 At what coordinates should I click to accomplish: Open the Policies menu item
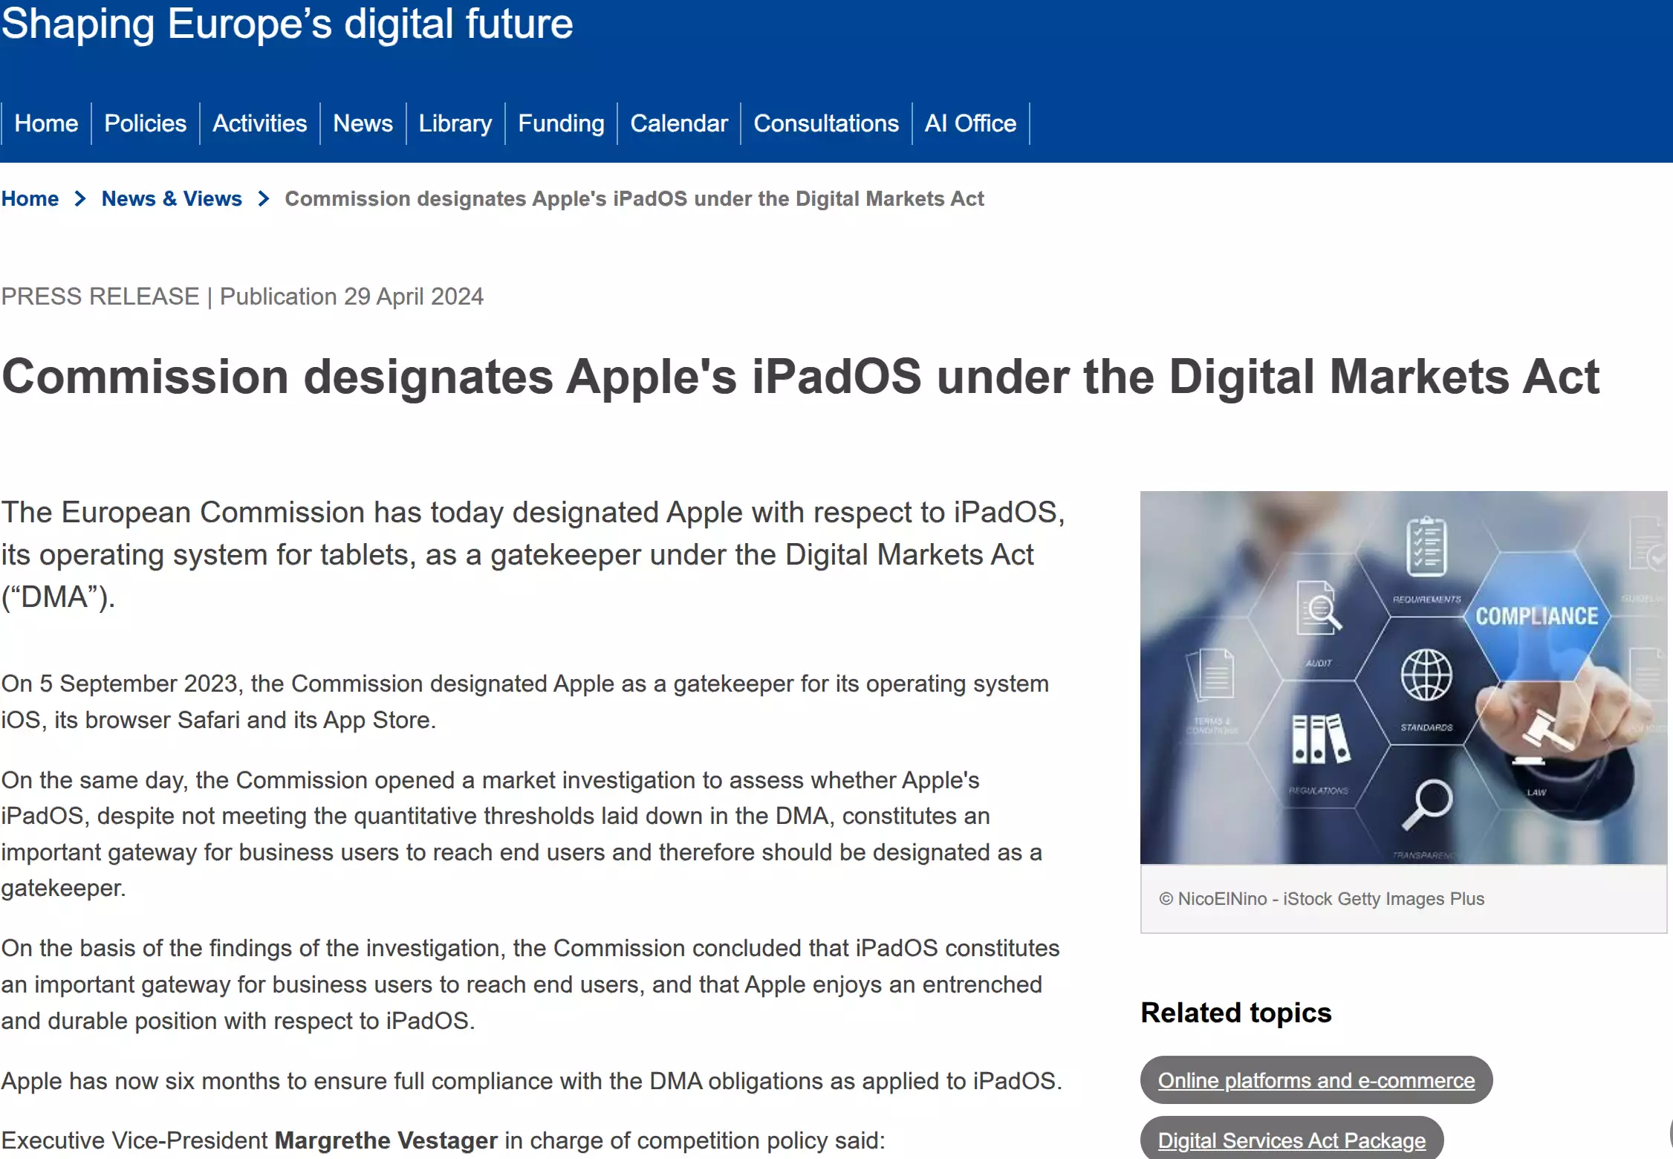[146, 123]
